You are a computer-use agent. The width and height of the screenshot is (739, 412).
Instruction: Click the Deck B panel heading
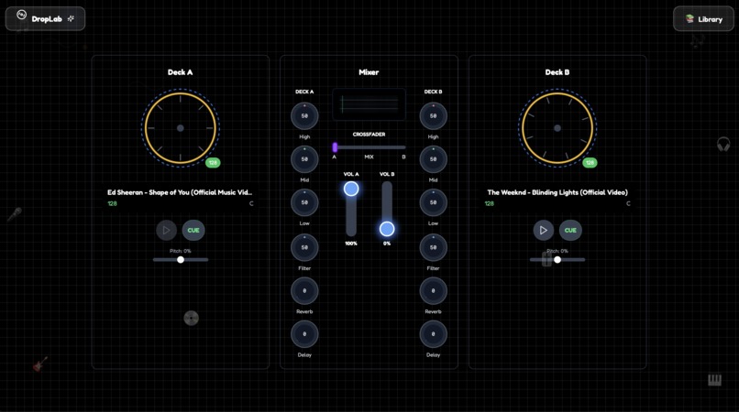click(557, 72)
